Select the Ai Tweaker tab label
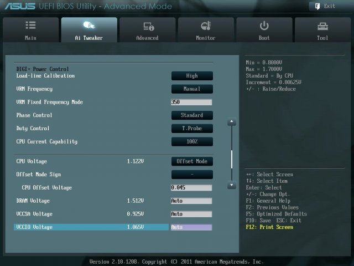Screen dimensions: 354x266 point(88,38)
